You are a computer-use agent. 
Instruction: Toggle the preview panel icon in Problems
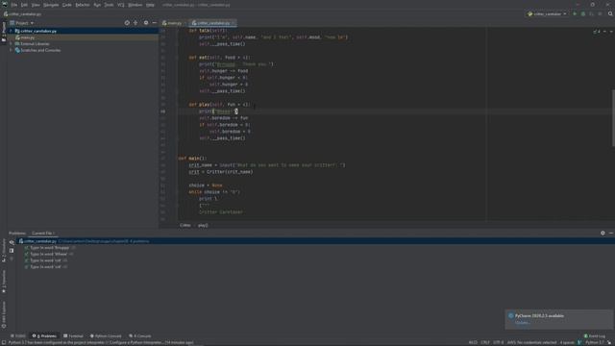click(x=12, y=251)
